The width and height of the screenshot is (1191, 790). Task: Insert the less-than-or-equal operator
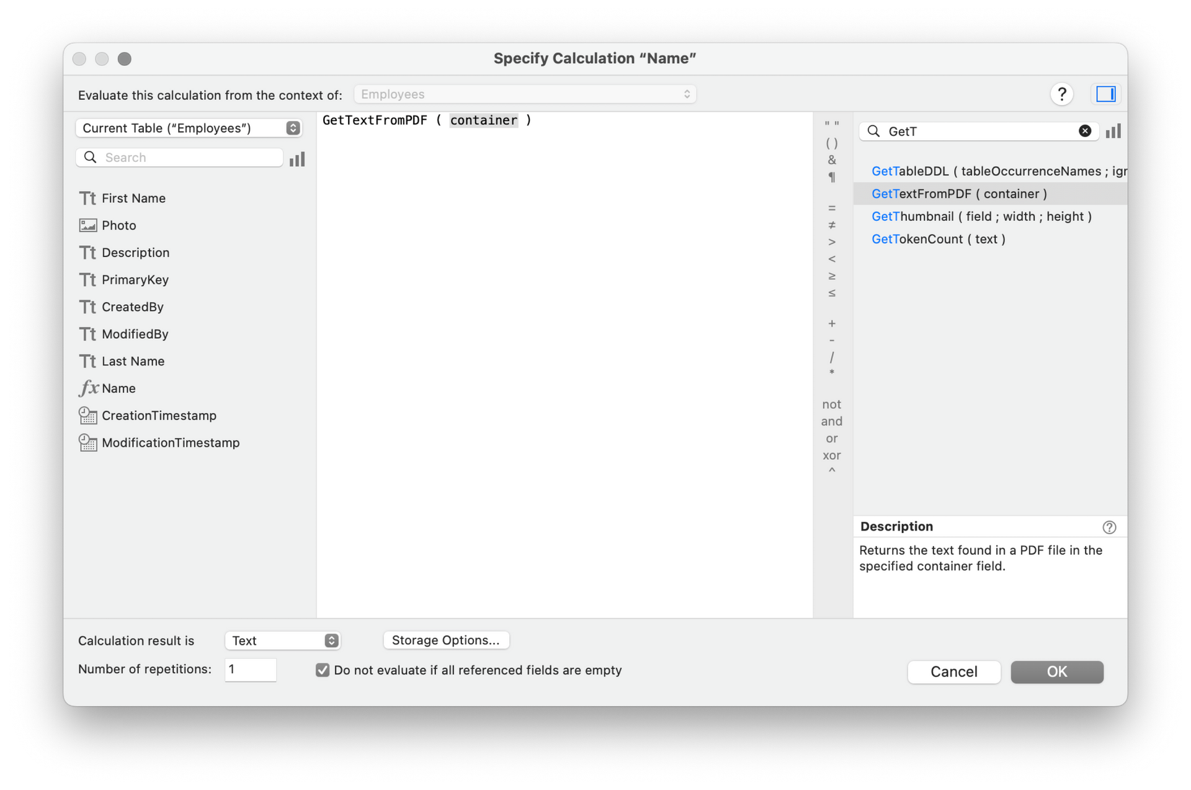point(831,293)
